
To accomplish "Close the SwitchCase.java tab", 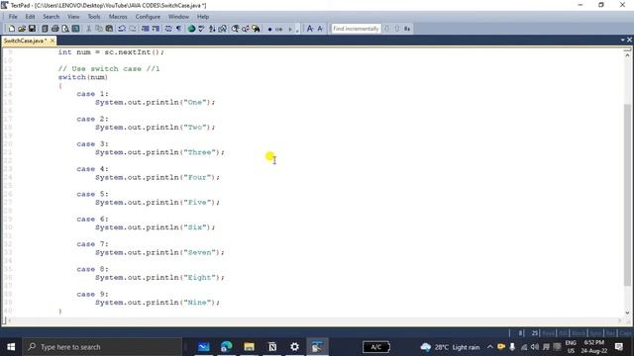I will (53, 41).
